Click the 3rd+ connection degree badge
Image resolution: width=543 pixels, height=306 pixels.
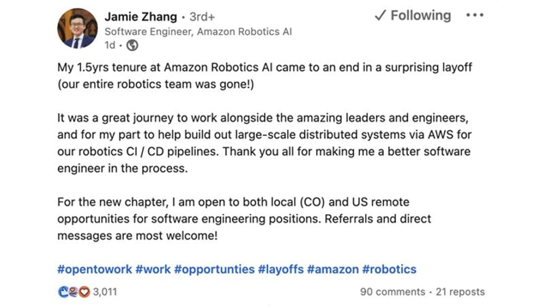(x=202, y=17)
